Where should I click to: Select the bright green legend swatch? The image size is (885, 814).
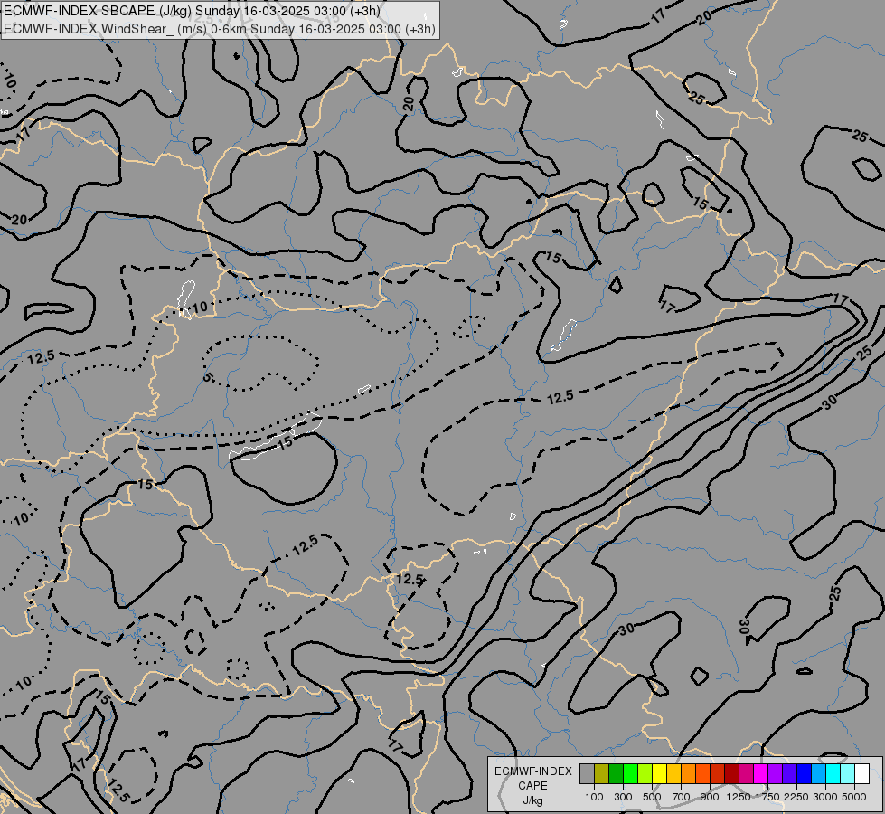tap(630, 773)
